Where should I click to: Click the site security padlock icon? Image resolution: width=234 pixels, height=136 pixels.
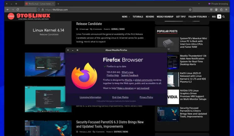(x=43, y=9)
